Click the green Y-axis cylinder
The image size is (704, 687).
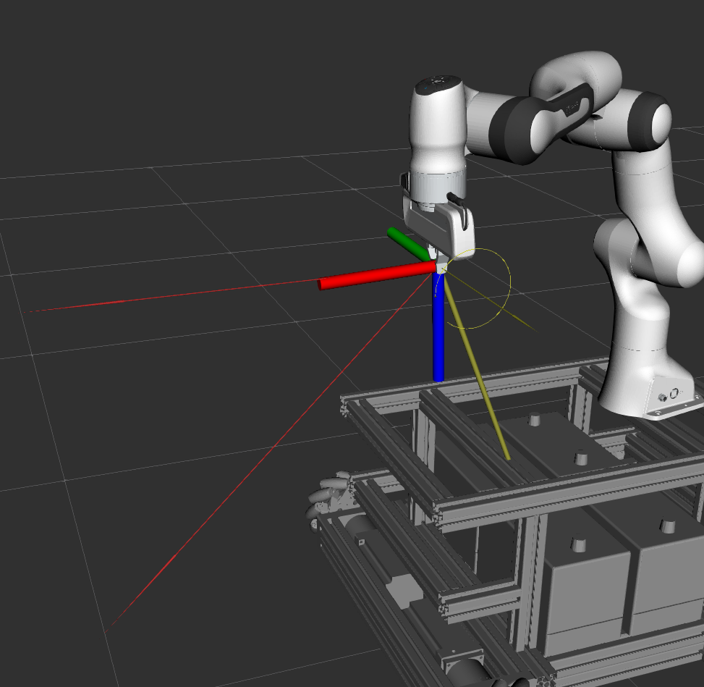[x=409, y=244]
